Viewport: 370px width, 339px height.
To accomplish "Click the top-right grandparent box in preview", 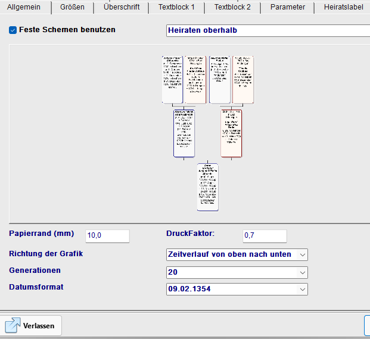I will 243,80.
